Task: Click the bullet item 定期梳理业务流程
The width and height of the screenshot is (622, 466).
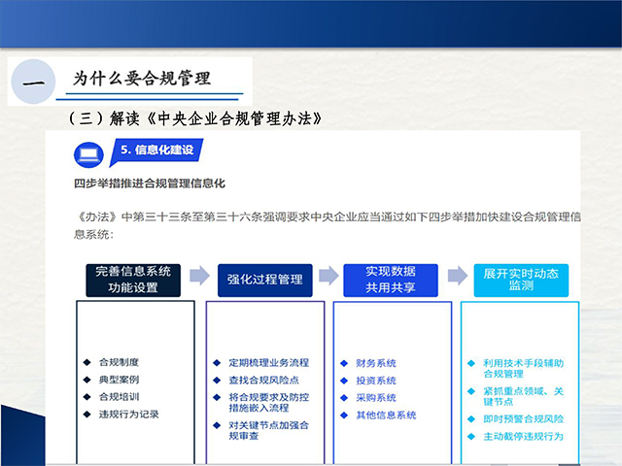Action: pos(268,362)
